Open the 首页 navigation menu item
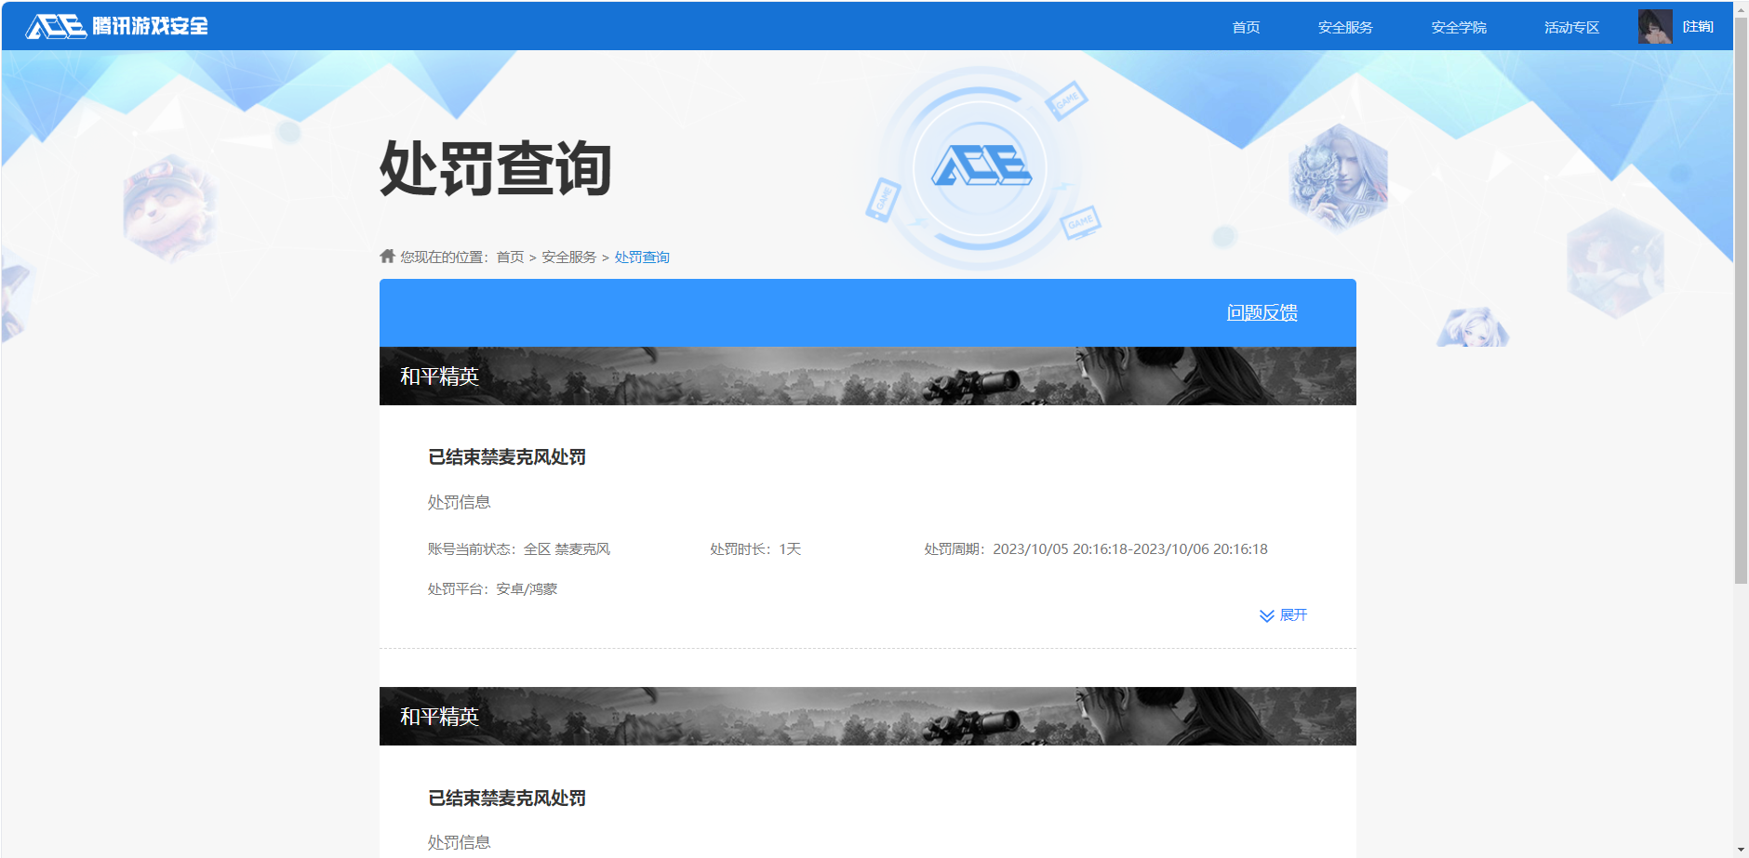The width and height of the screenshot is (1749, 858). (x=1246, y=27)
